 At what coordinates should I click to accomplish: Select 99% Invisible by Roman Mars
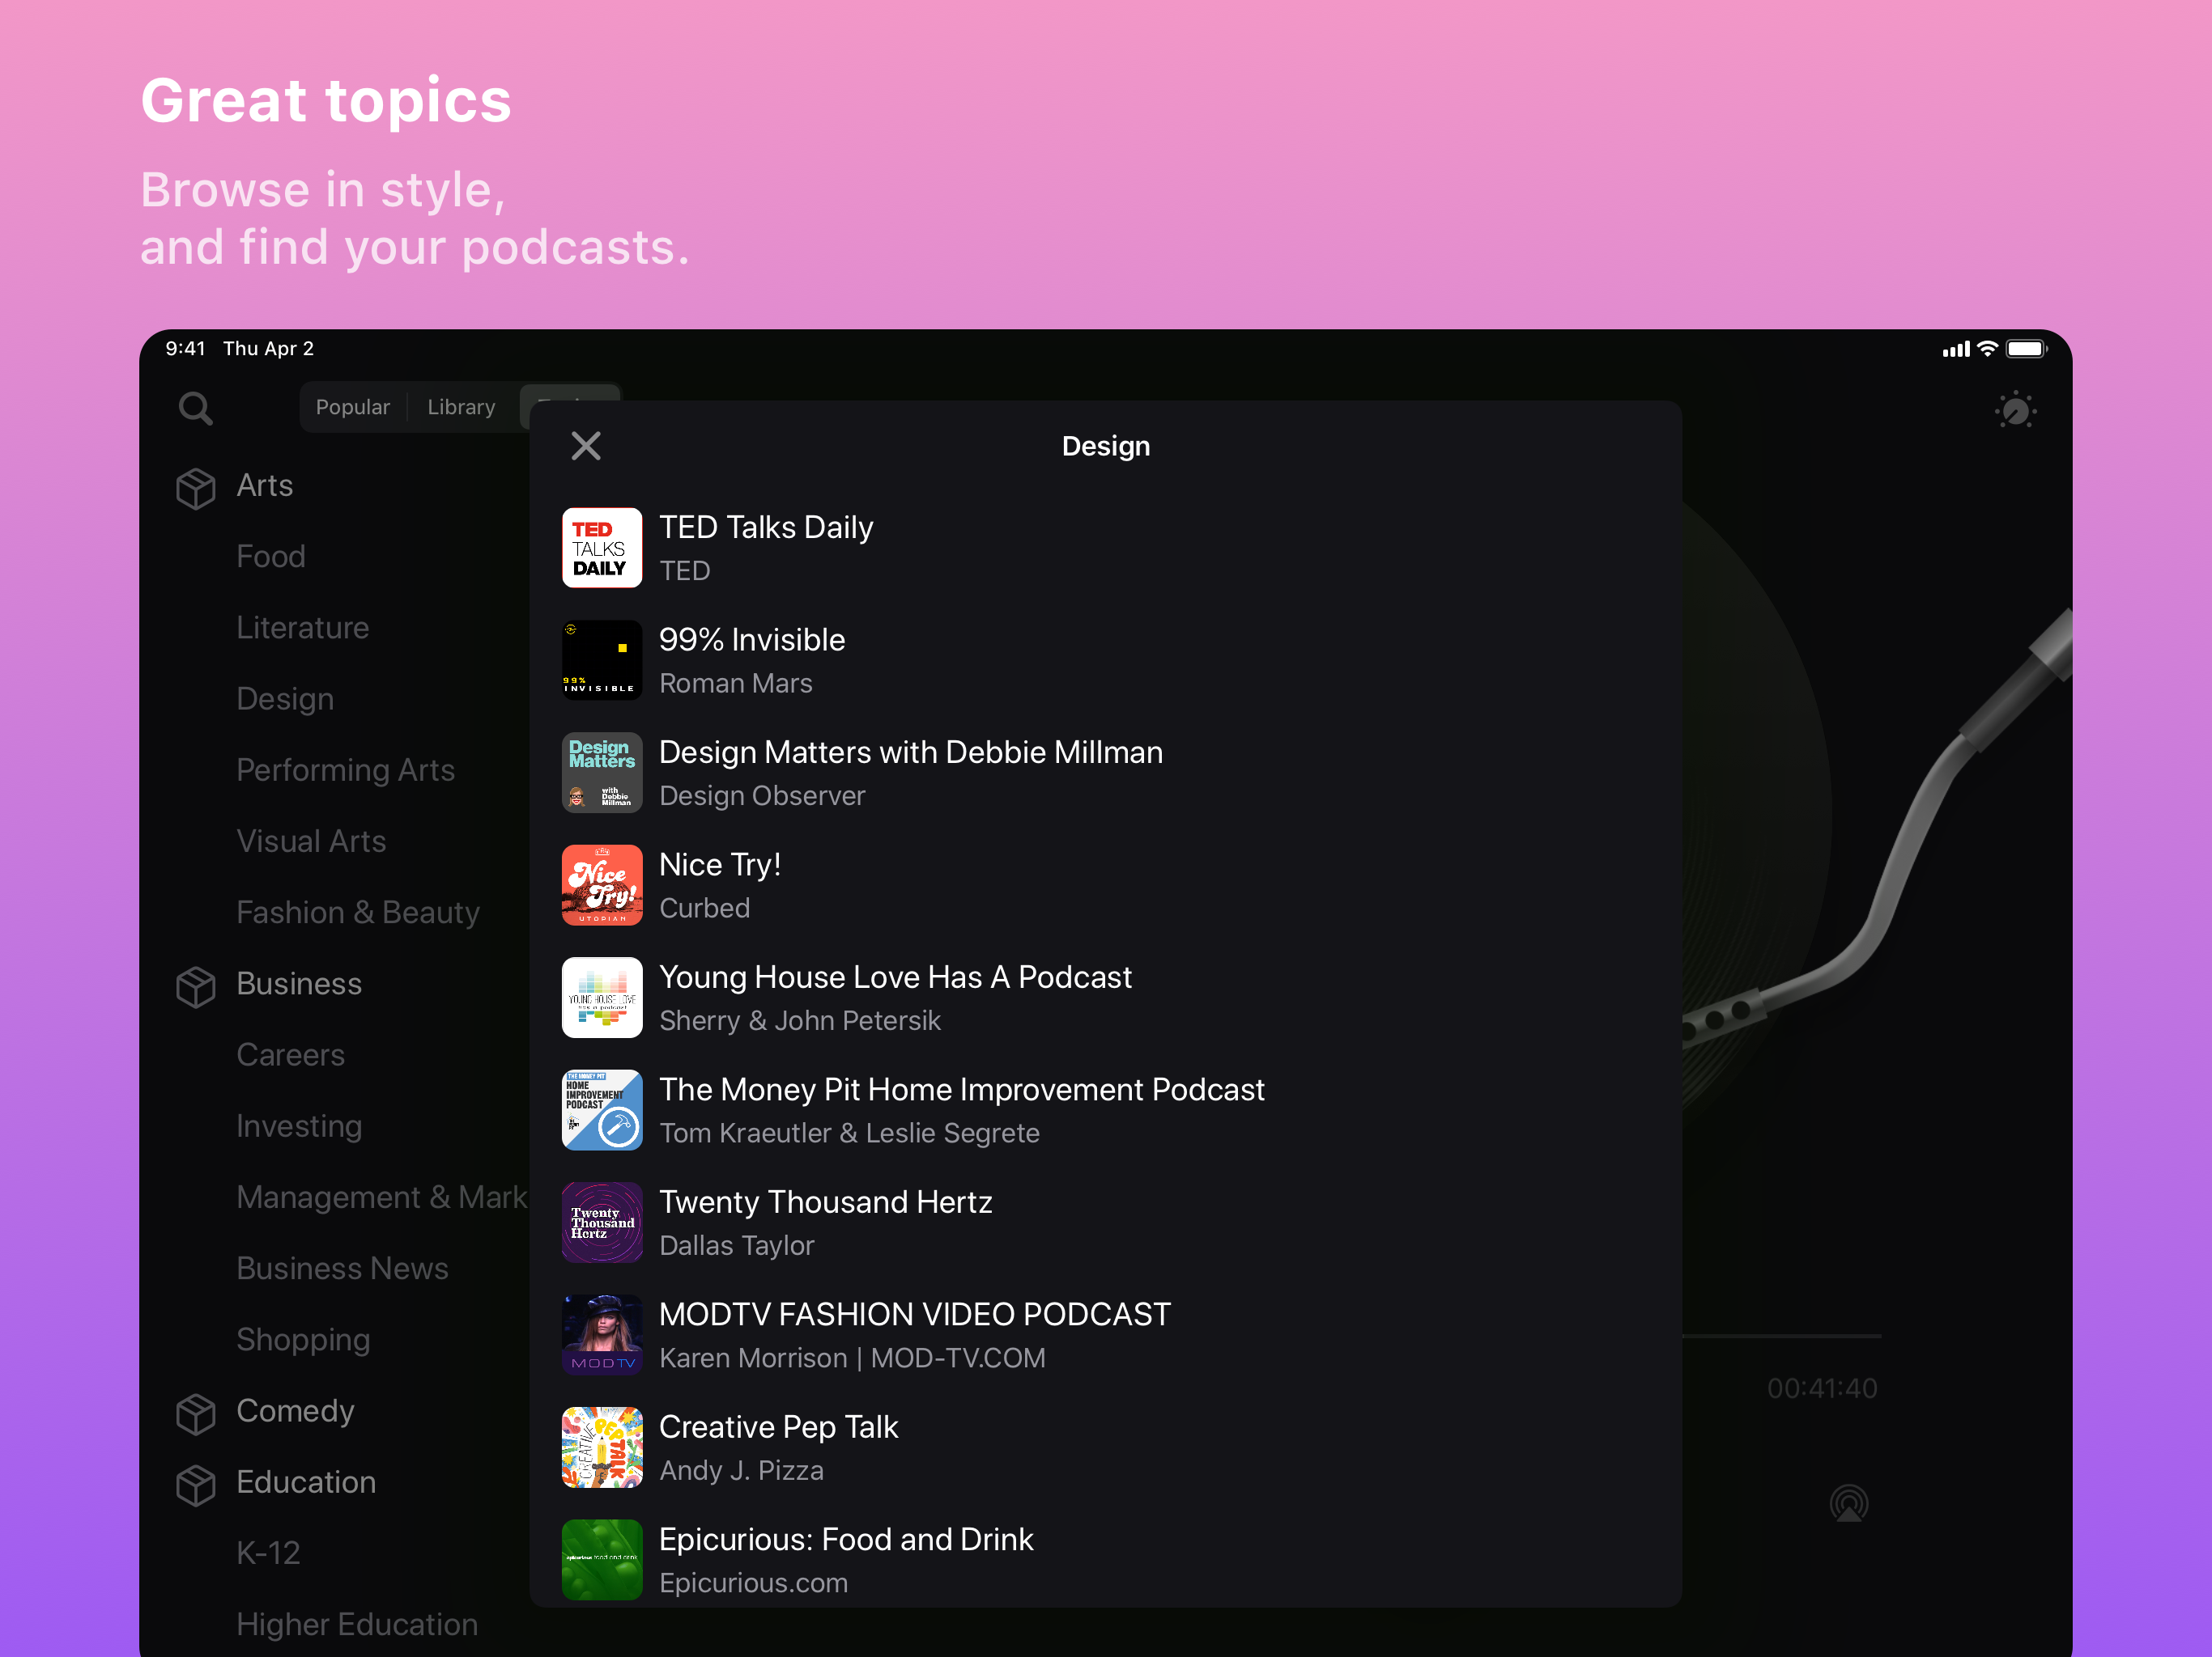pos(752,641)
